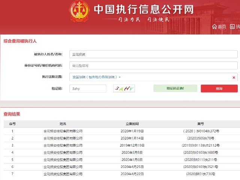This screenshot has height=180, width=240.
Task: Click filing date 2020年1月6日
Action: [132, 160]
